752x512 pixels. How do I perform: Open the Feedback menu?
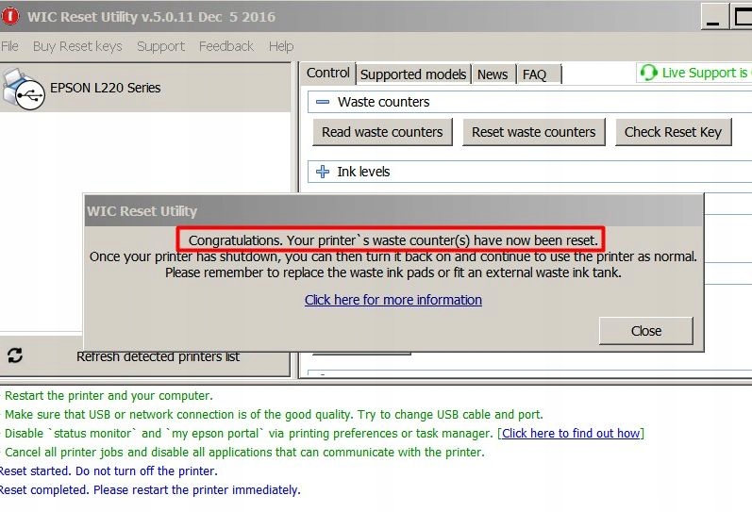coord(226,46)
